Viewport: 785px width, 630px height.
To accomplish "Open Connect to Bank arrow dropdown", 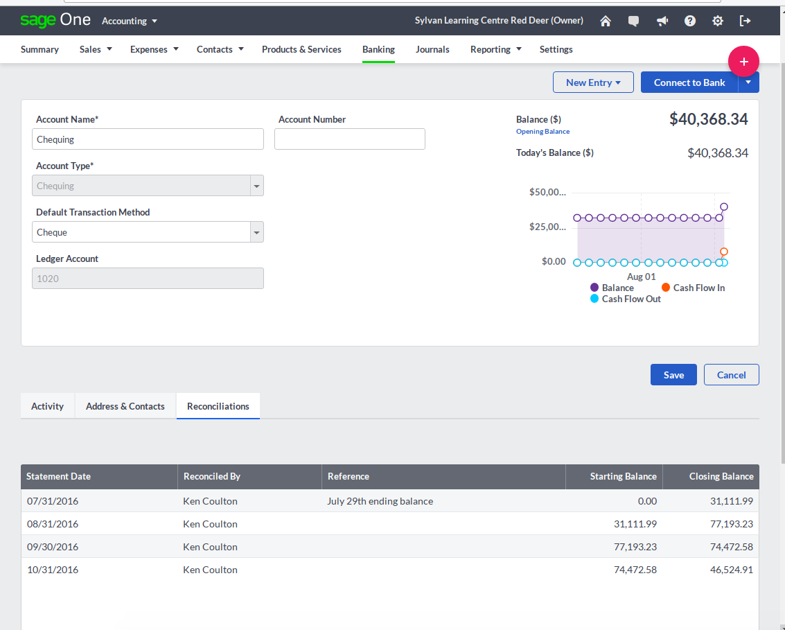I will click(748, 82).
